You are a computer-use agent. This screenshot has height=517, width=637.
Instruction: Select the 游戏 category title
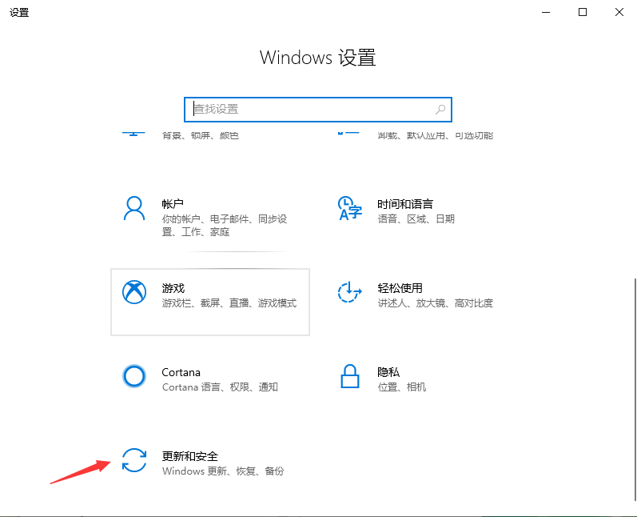point(173,288)
